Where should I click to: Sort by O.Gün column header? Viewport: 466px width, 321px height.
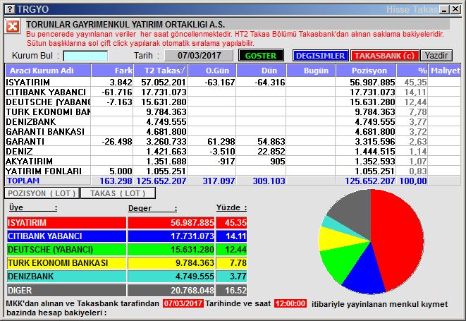coord(212,71)
